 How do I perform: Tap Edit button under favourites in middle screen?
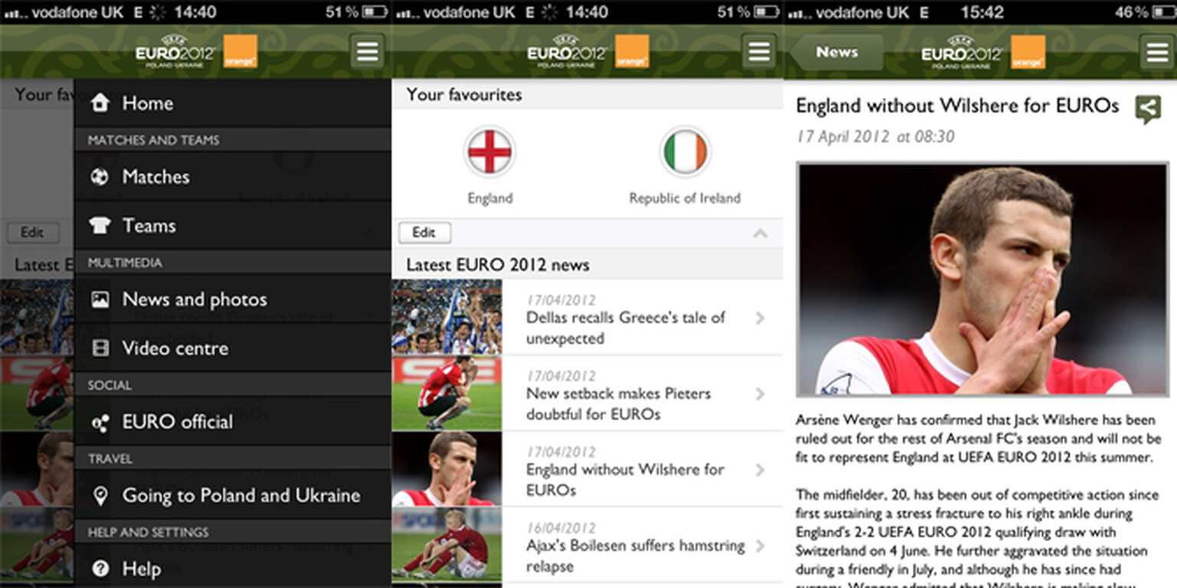(x=425, y=232)
